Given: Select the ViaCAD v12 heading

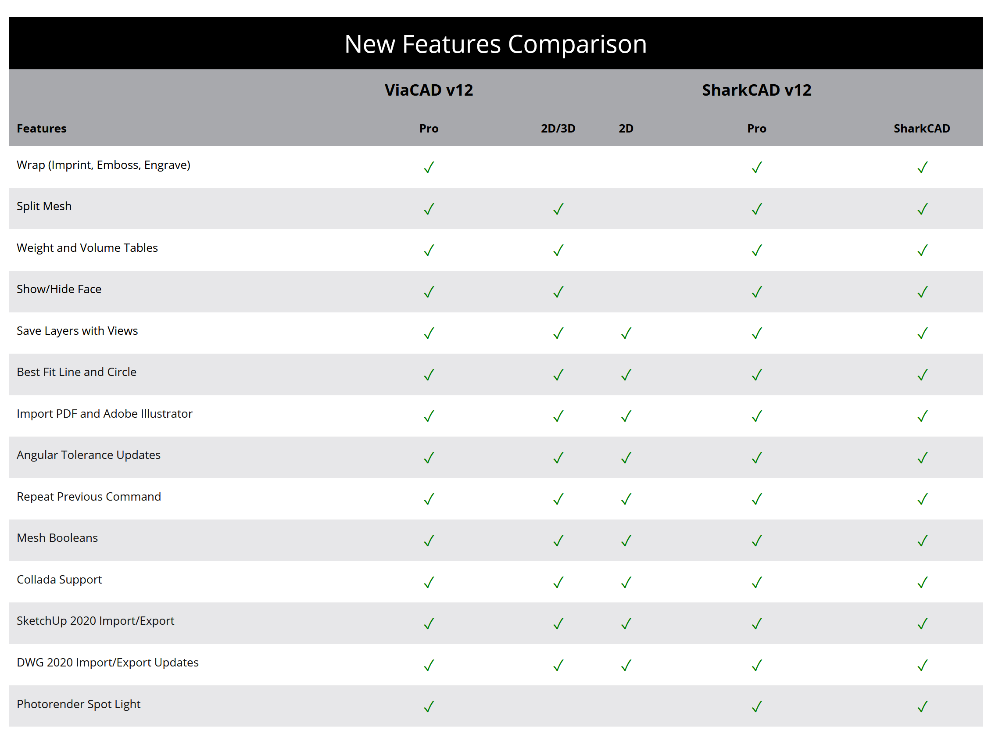Looking at the screenshot, I should 429,90.
